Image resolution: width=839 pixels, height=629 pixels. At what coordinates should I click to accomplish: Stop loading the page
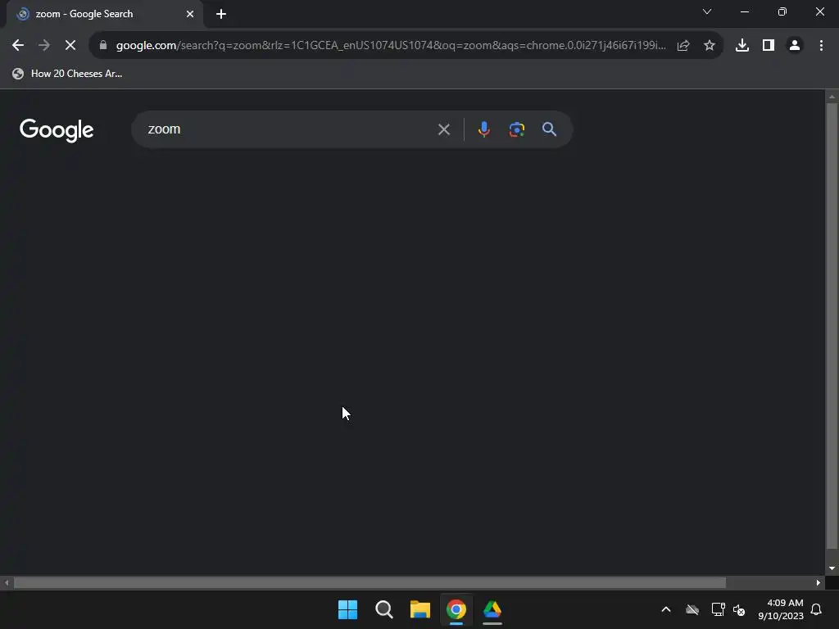pyautogui.click(x=70, y=46)
